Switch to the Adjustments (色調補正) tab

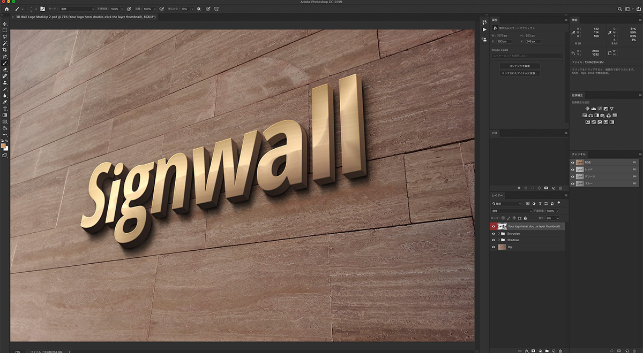[578, 95]
